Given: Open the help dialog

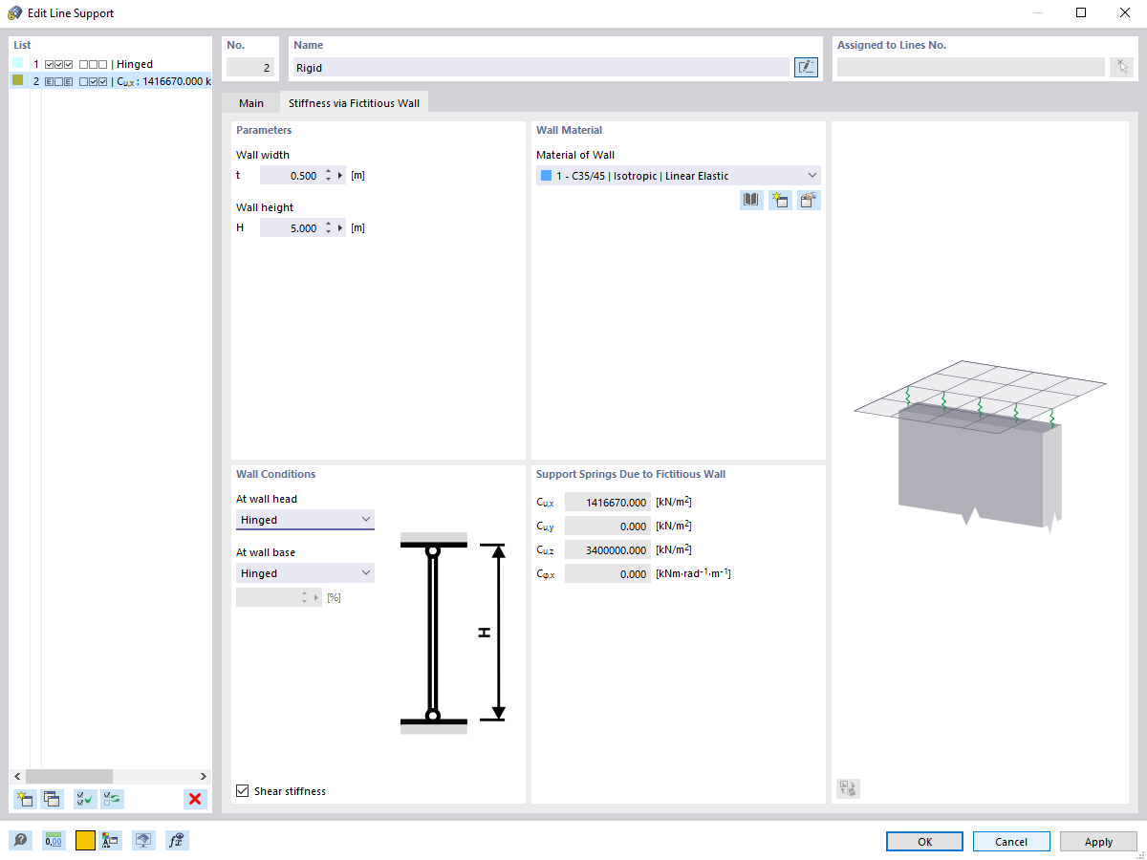Looking at the screenshot, I should point(19,840).
